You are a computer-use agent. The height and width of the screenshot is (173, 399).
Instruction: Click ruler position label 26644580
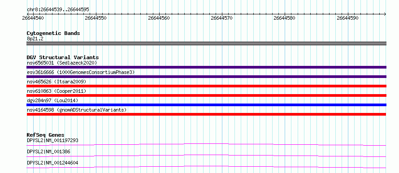point(285,18)
